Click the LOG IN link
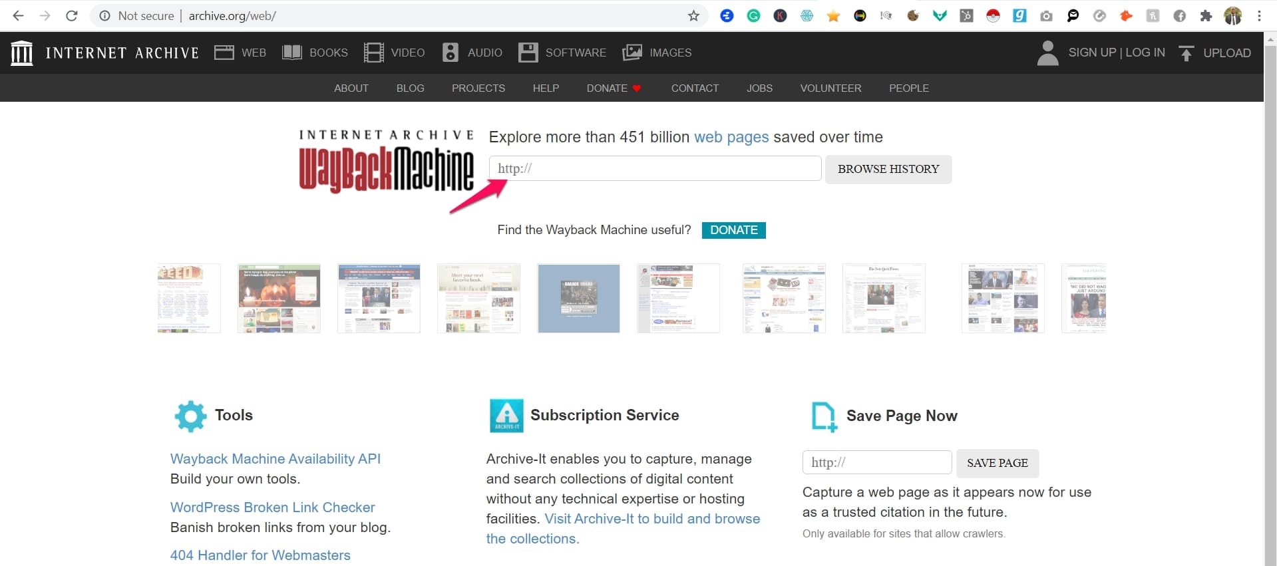The image size is (1277, 566). 1145,53
